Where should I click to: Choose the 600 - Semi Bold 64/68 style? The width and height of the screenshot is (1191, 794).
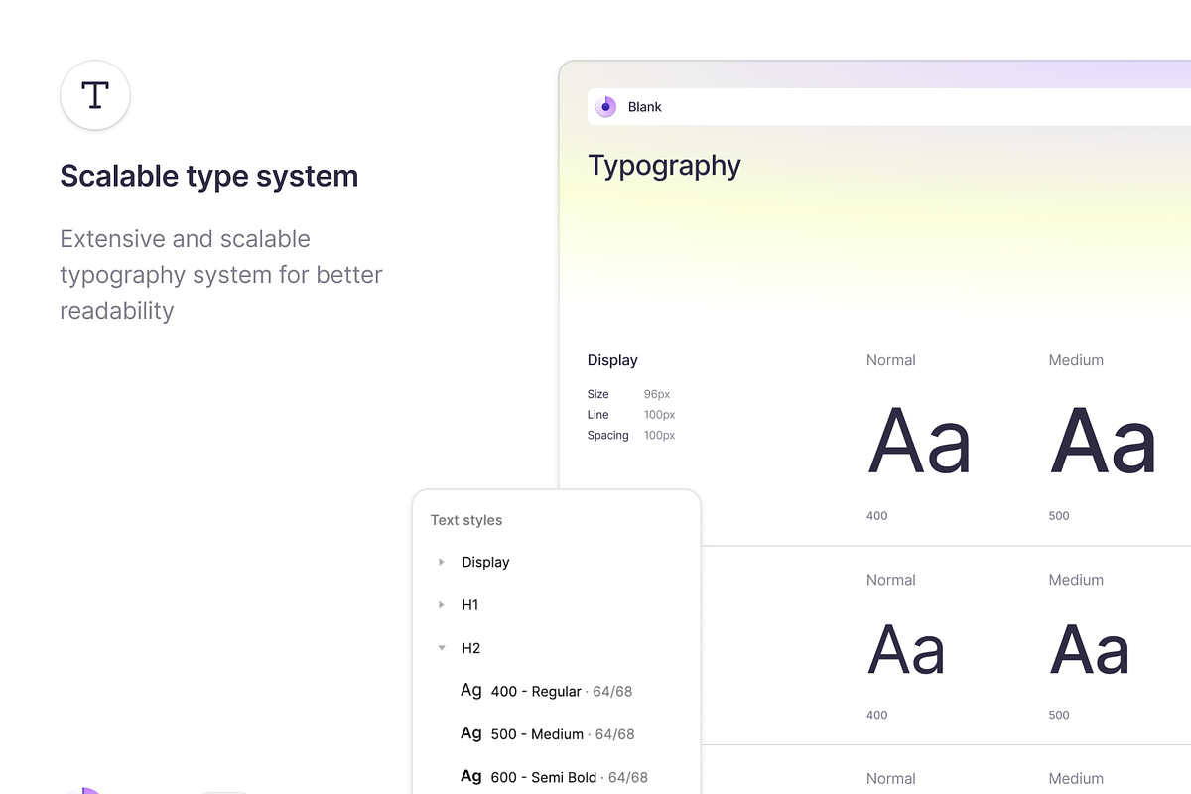[x=556, y=777]
